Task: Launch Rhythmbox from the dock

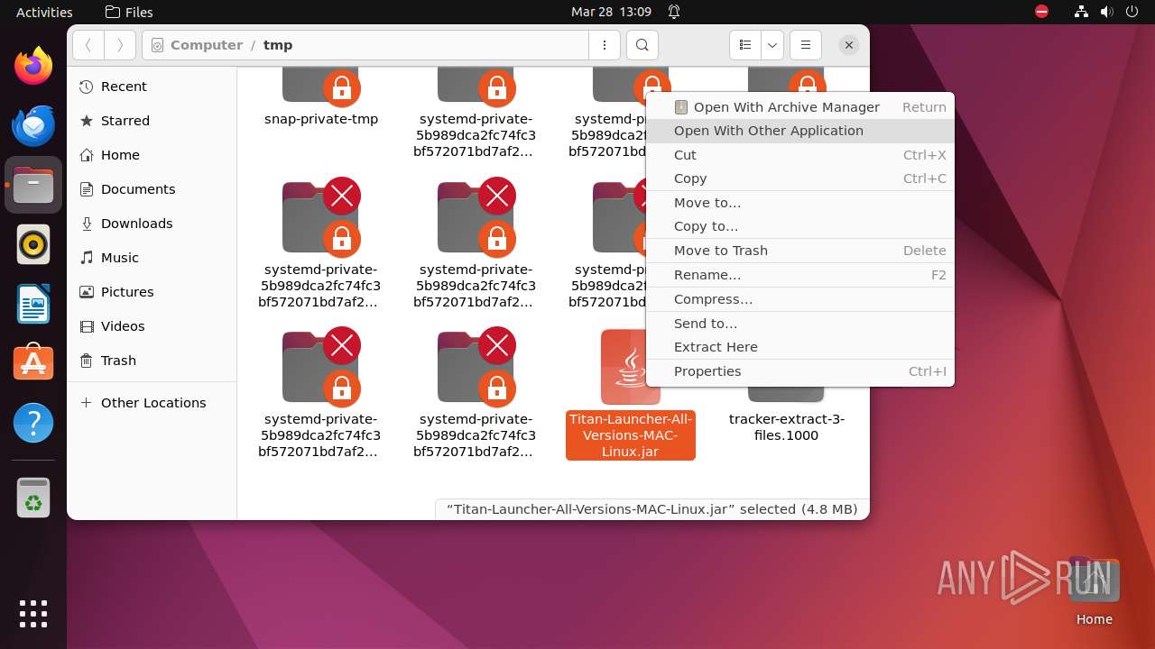Action: (33, 244)
